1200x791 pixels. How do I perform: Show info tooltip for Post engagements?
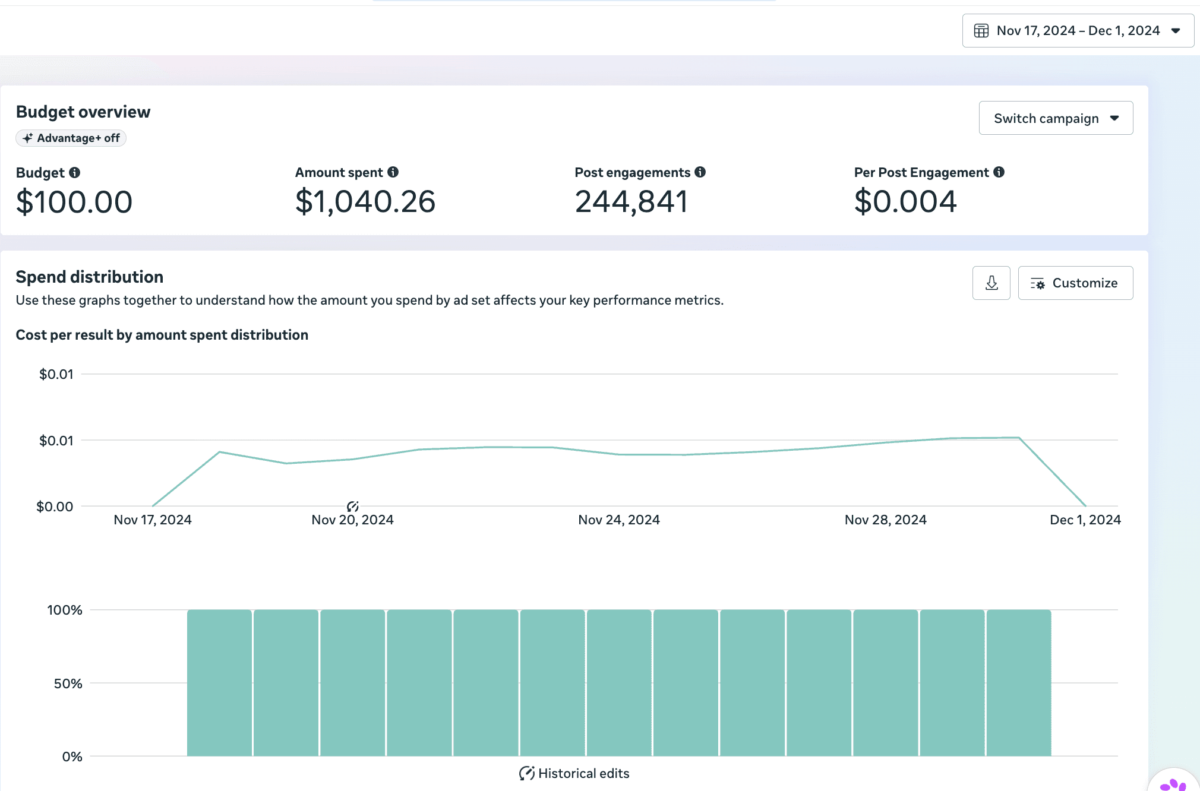pos(700,172)
